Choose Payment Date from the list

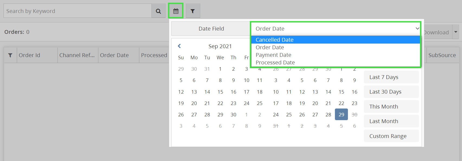click(273, 55)
